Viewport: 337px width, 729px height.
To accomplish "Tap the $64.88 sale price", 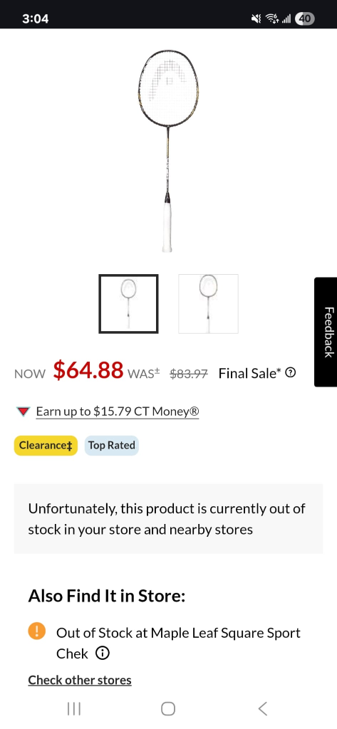I will pyautogui.click(x=88, y=370).
